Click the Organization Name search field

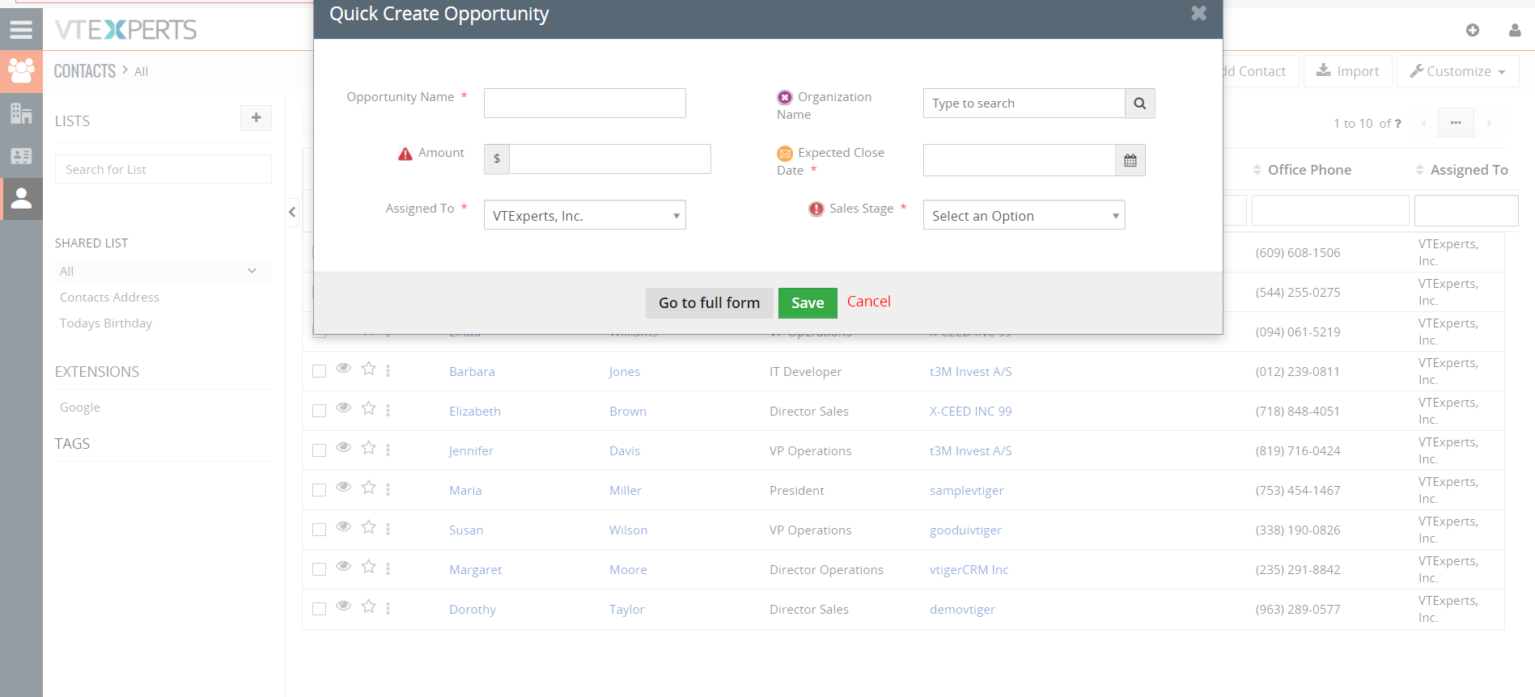click(1024, 103)
